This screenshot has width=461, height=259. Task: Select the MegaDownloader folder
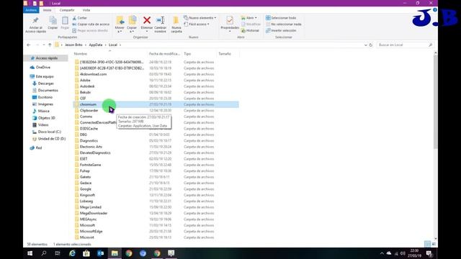point(94,213)
